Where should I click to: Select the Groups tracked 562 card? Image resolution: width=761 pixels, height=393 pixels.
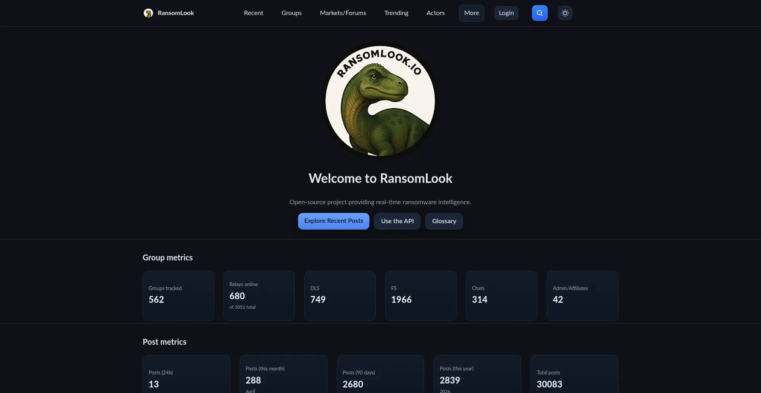click(178, 296)
